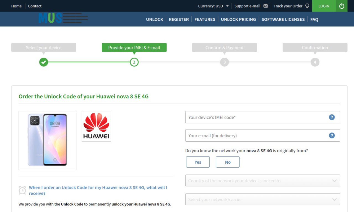Image resolution: width=354 pixels, height=212 pixels.
Task: Click the Huawei nova 8 SE phone image
Action: [48, 140]
